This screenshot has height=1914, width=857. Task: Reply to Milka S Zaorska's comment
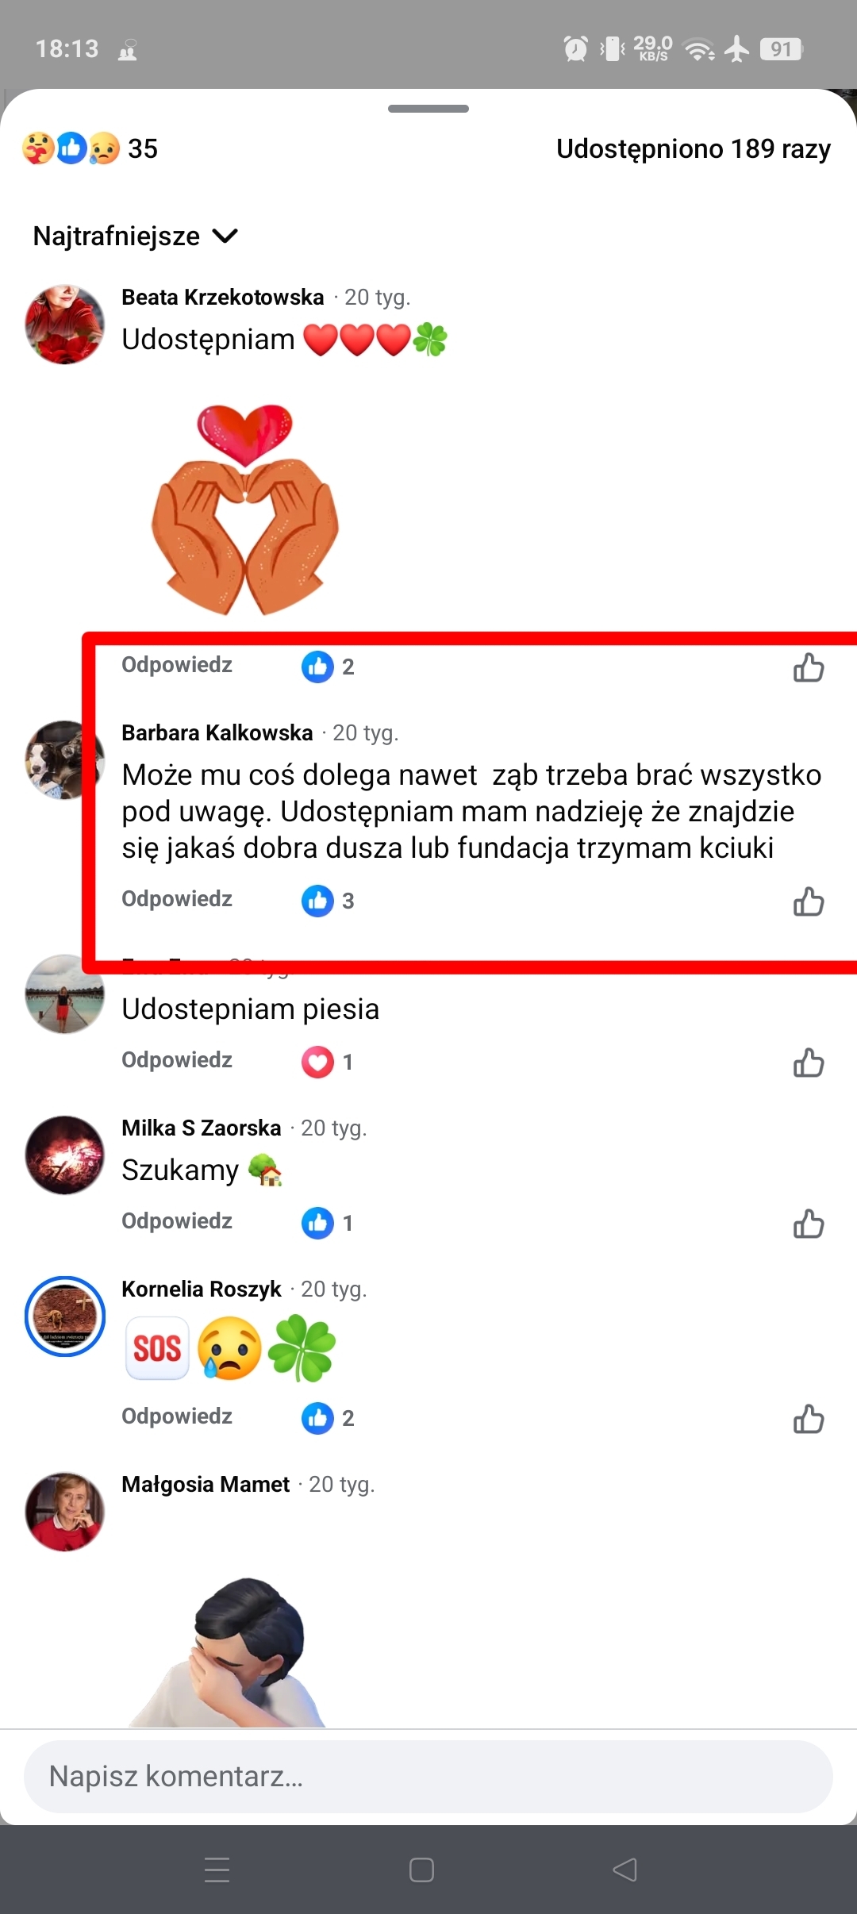click(x=177, y=1221)
